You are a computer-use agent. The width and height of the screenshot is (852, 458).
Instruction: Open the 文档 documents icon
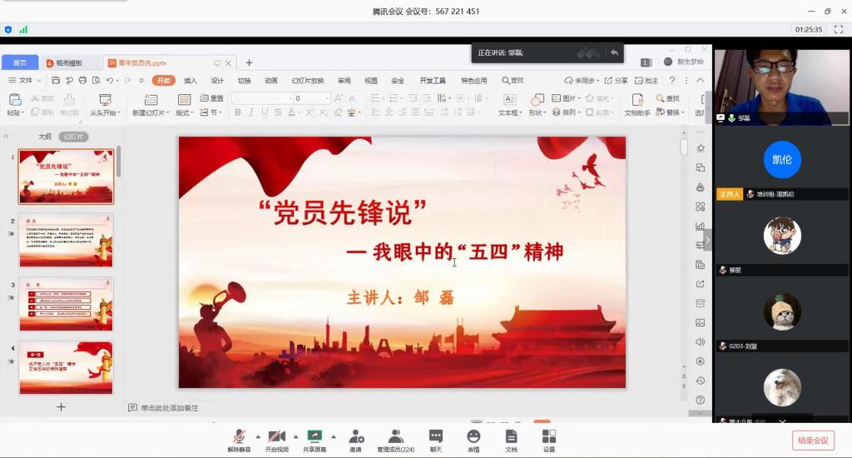point(511,438)
